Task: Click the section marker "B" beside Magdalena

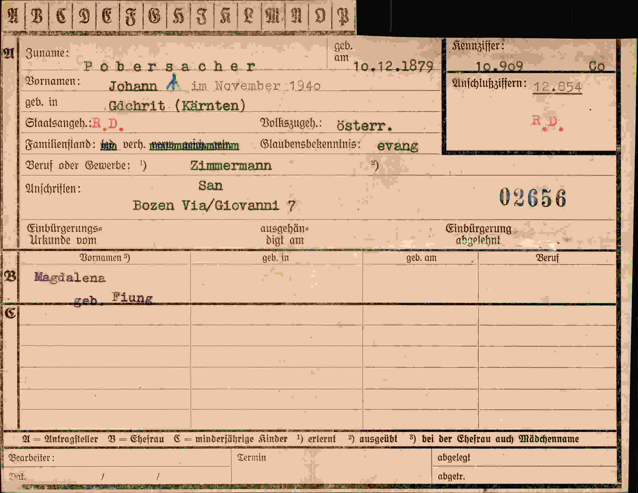Action: 10,276
